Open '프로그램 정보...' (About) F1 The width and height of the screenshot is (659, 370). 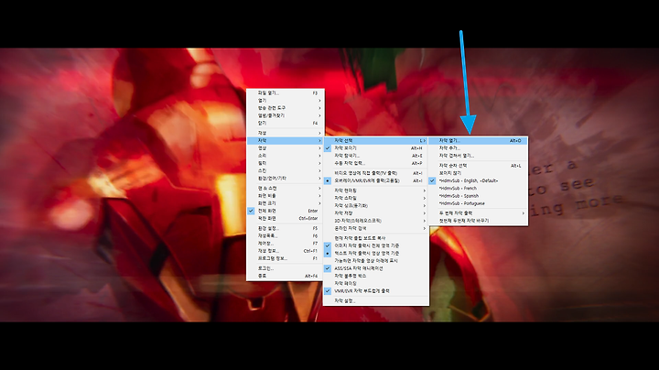pos(285,258)
